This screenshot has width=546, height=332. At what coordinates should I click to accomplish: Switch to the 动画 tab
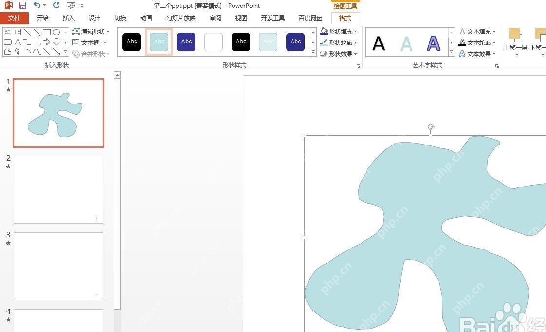click(146, 18)
